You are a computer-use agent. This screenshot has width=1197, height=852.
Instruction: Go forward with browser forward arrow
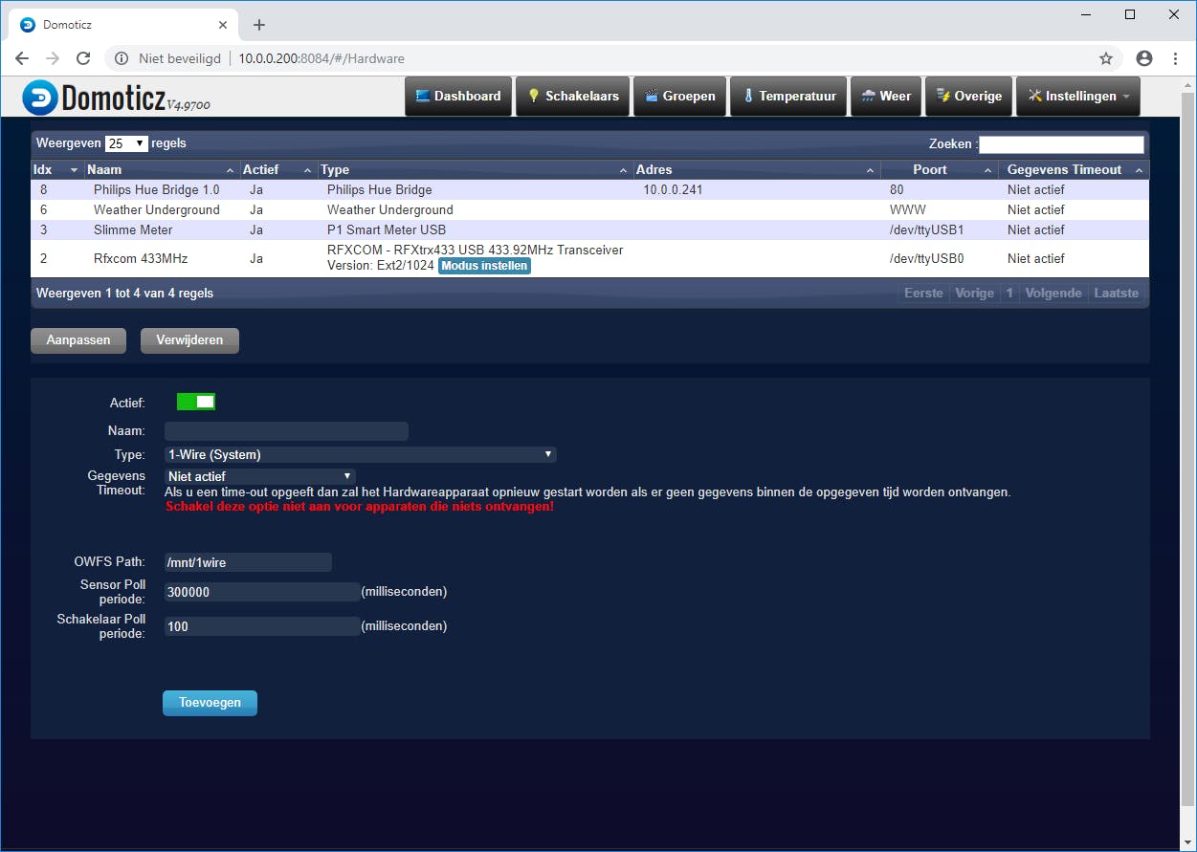tap(53, 58)
